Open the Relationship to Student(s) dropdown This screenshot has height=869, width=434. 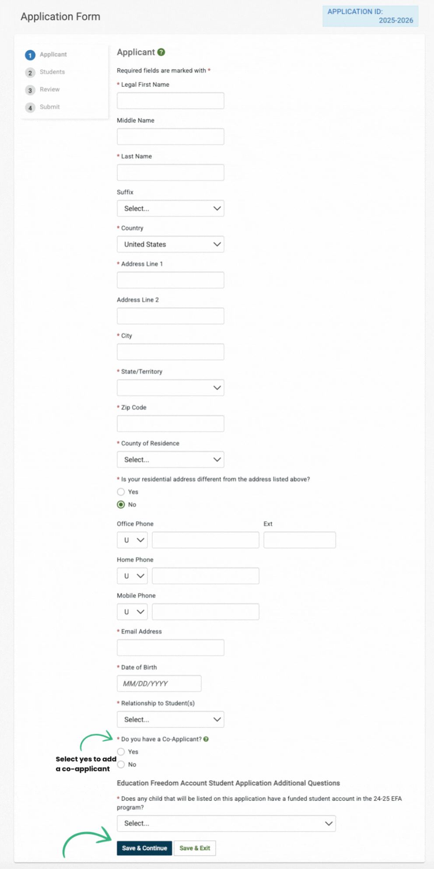tap(170, 719)
